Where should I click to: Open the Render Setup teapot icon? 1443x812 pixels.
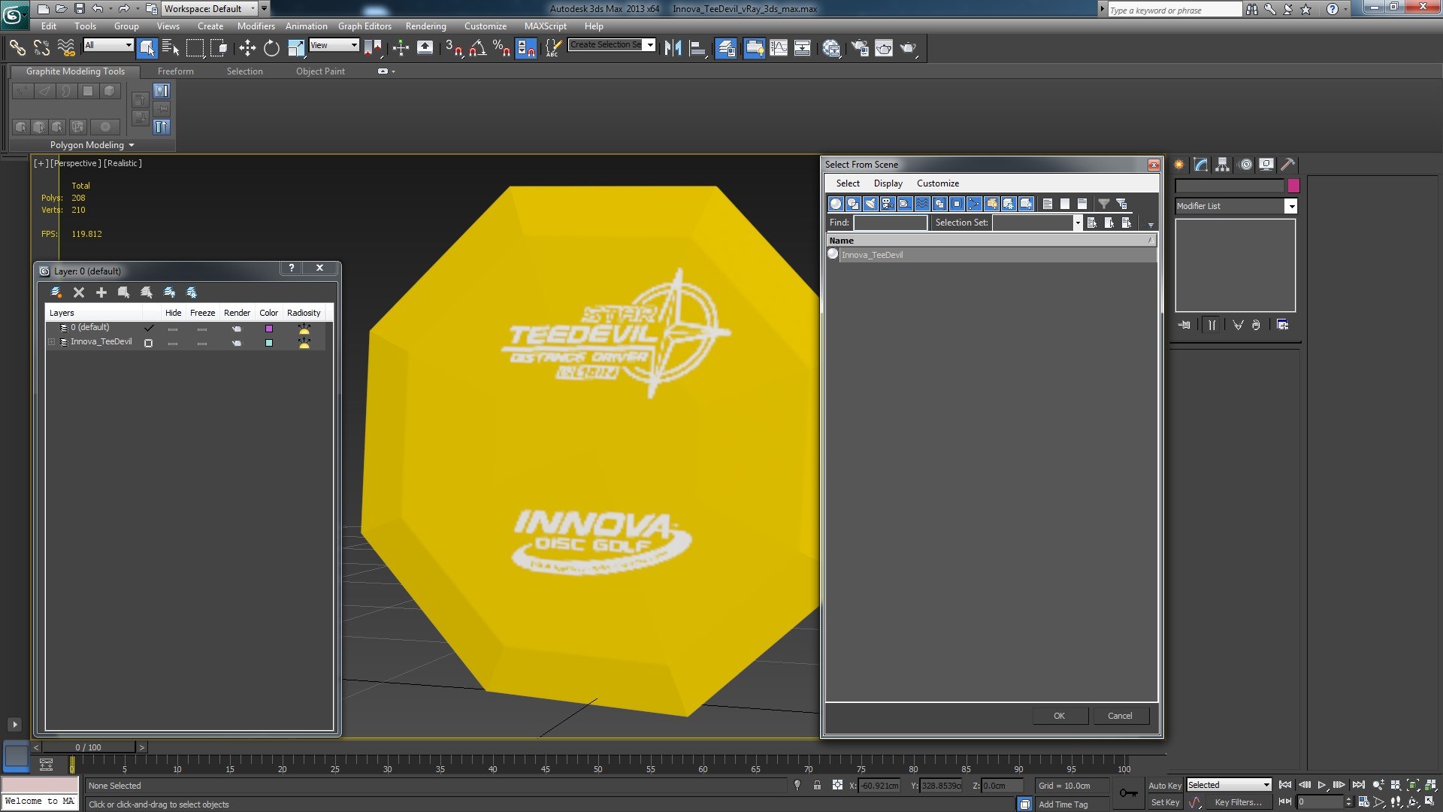(x=859, y=48)
